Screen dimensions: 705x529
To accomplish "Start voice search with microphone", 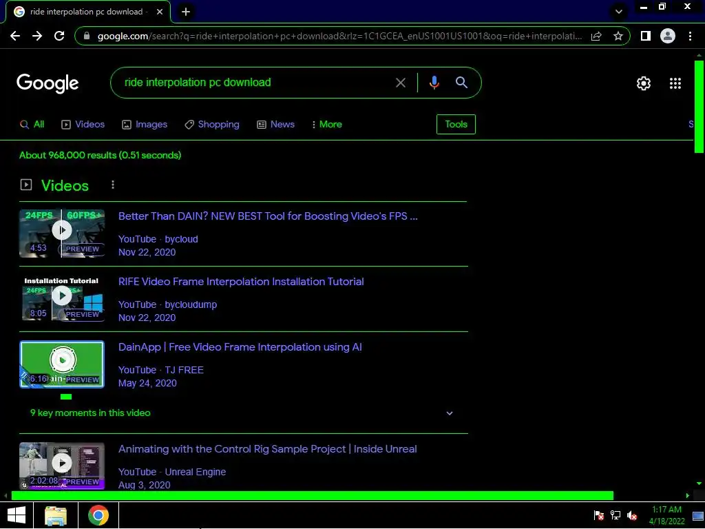I will pyautogui.click(x=434, y=83).
